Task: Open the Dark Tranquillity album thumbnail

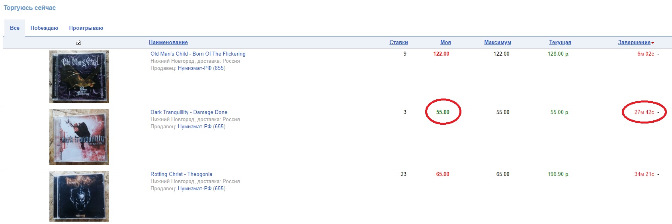Action: (x=79, y=137)
